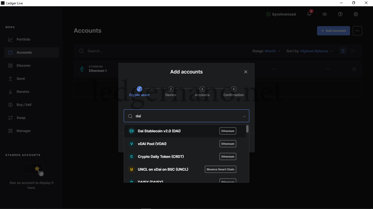Open Receive in the sidebar menu

tap(31, 92)
